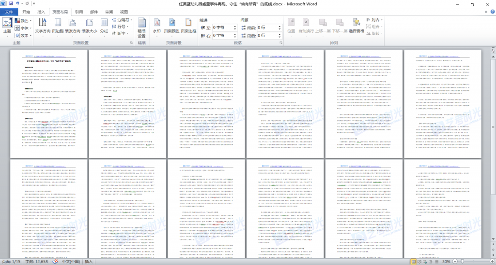Open the 文件 (File) tab
Image resolution: width=496 pixels, height=265 pixels.
point(9,12)
